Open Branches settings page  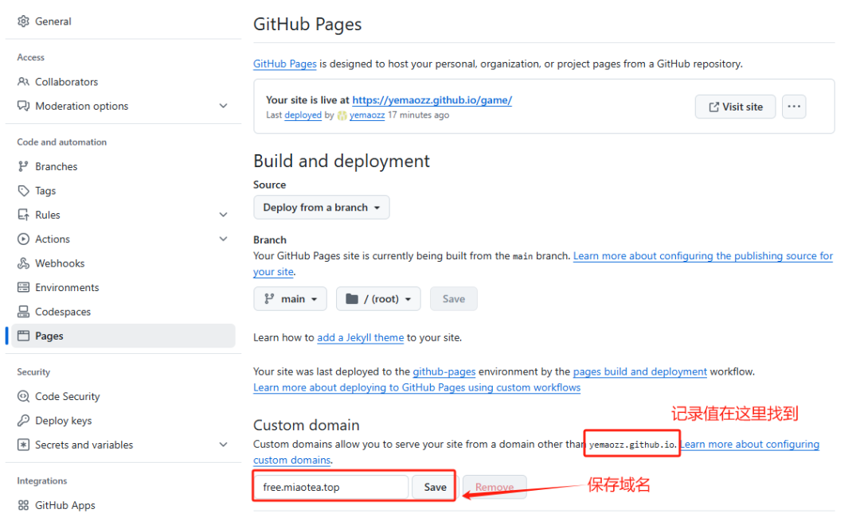[56, 166]
